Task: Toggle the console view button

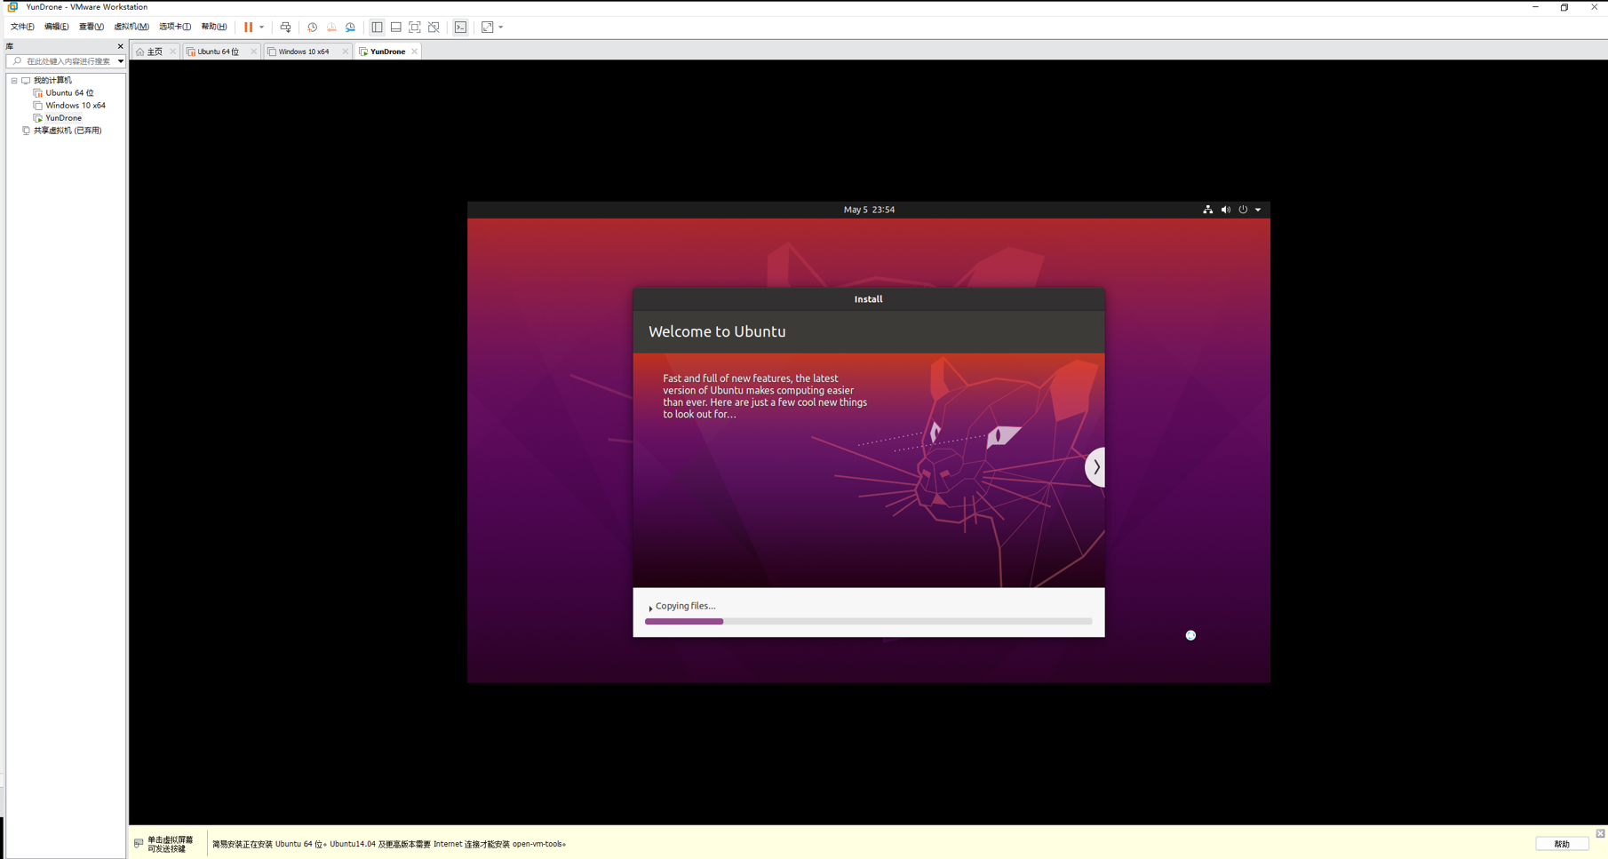Action: (460, 28)
